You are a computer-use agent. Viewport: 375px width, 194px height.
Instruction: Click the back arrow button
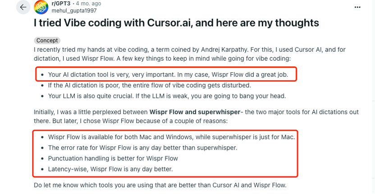23,7
